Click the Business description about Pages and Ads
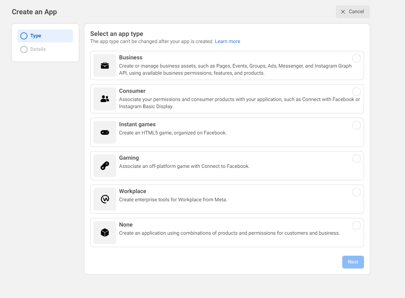This screenshot has width=405, height=298. tap(235, 70)
